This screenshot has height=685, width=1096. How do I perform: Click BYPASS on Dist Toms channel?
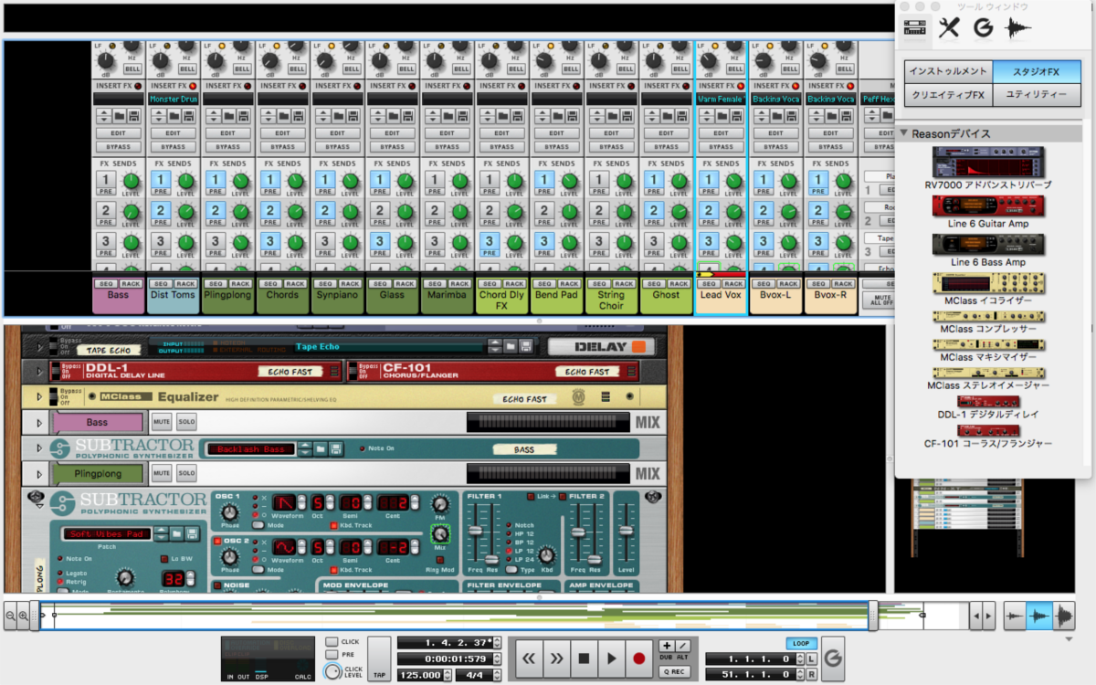[x=173, y=146]
